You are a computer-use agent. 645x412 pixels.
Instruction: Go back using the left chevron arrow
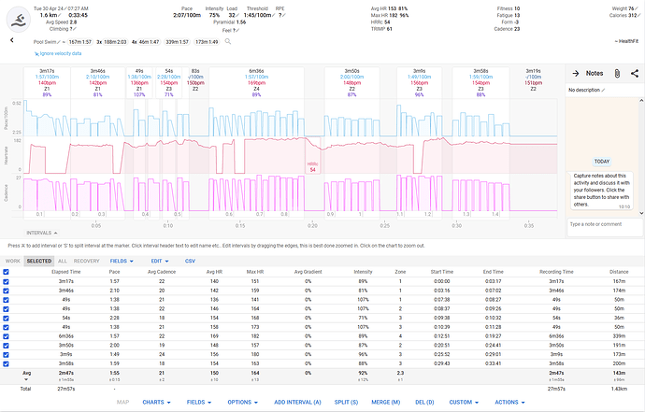pos(12,40)
